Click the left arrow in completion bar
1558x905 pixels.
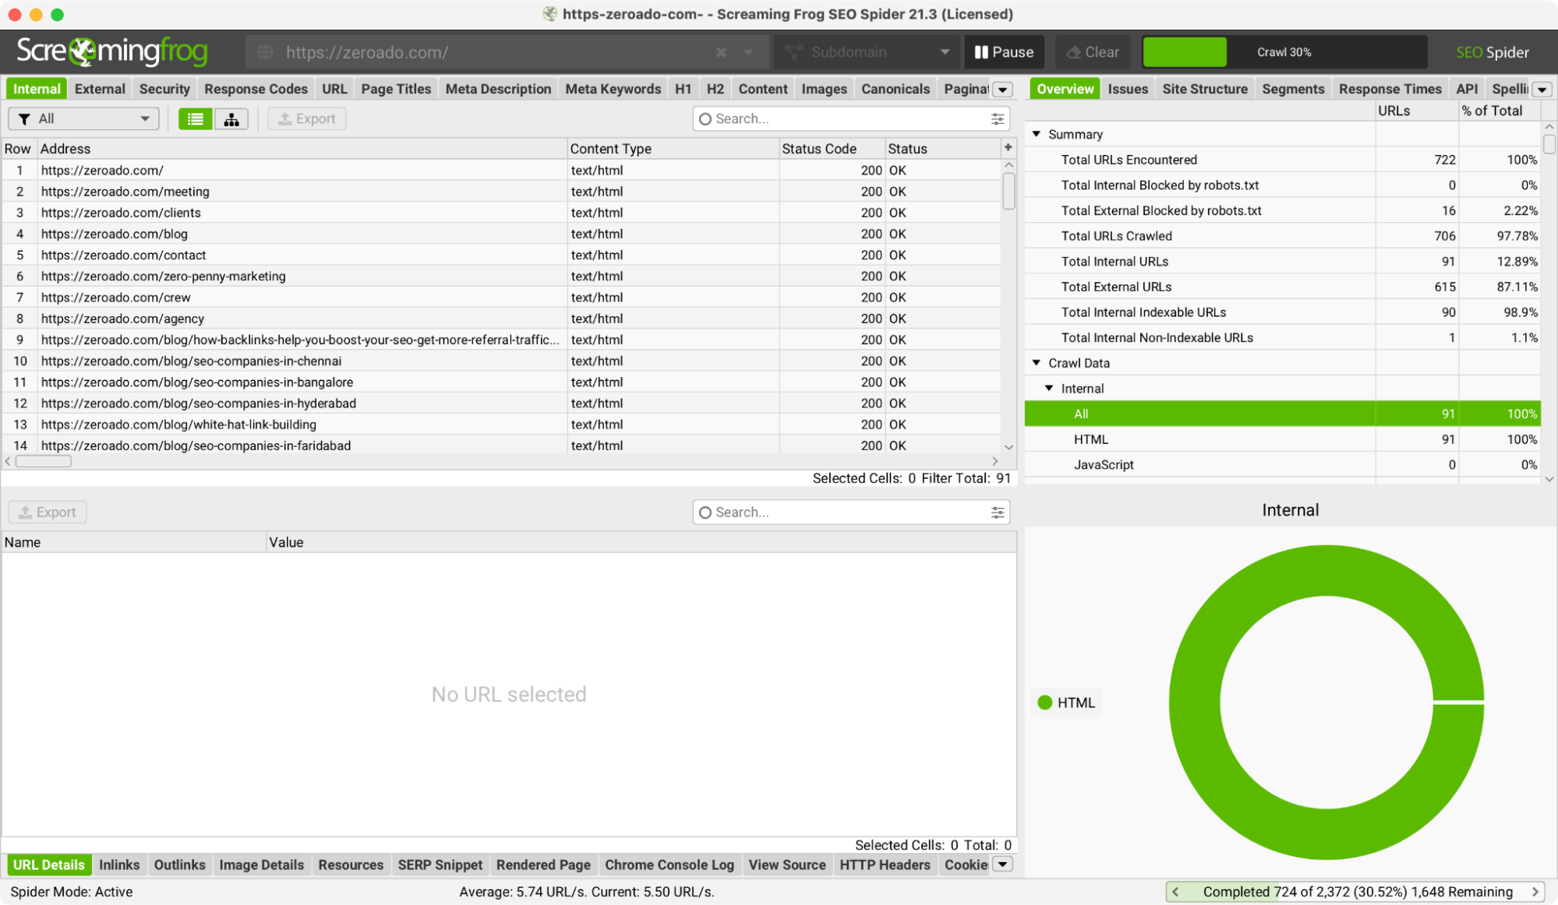[1175, 892]
